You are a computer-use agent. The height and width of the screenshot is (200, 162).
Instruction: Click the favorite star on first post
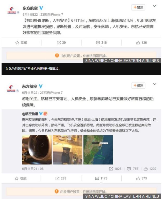click(17, 43)
